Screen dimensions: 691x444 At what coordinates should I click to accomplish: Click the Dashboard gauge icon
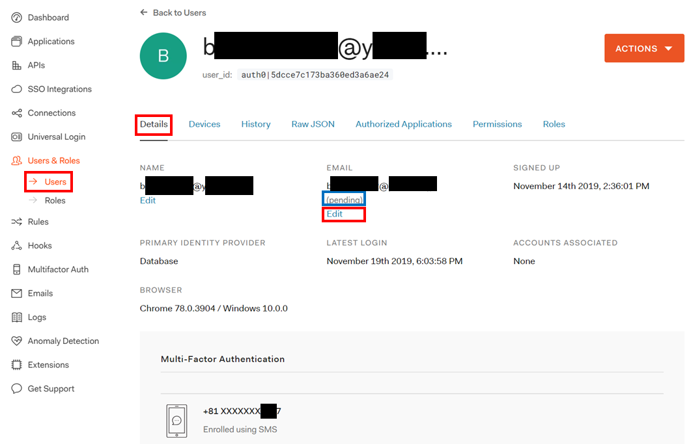pos(16,18)
